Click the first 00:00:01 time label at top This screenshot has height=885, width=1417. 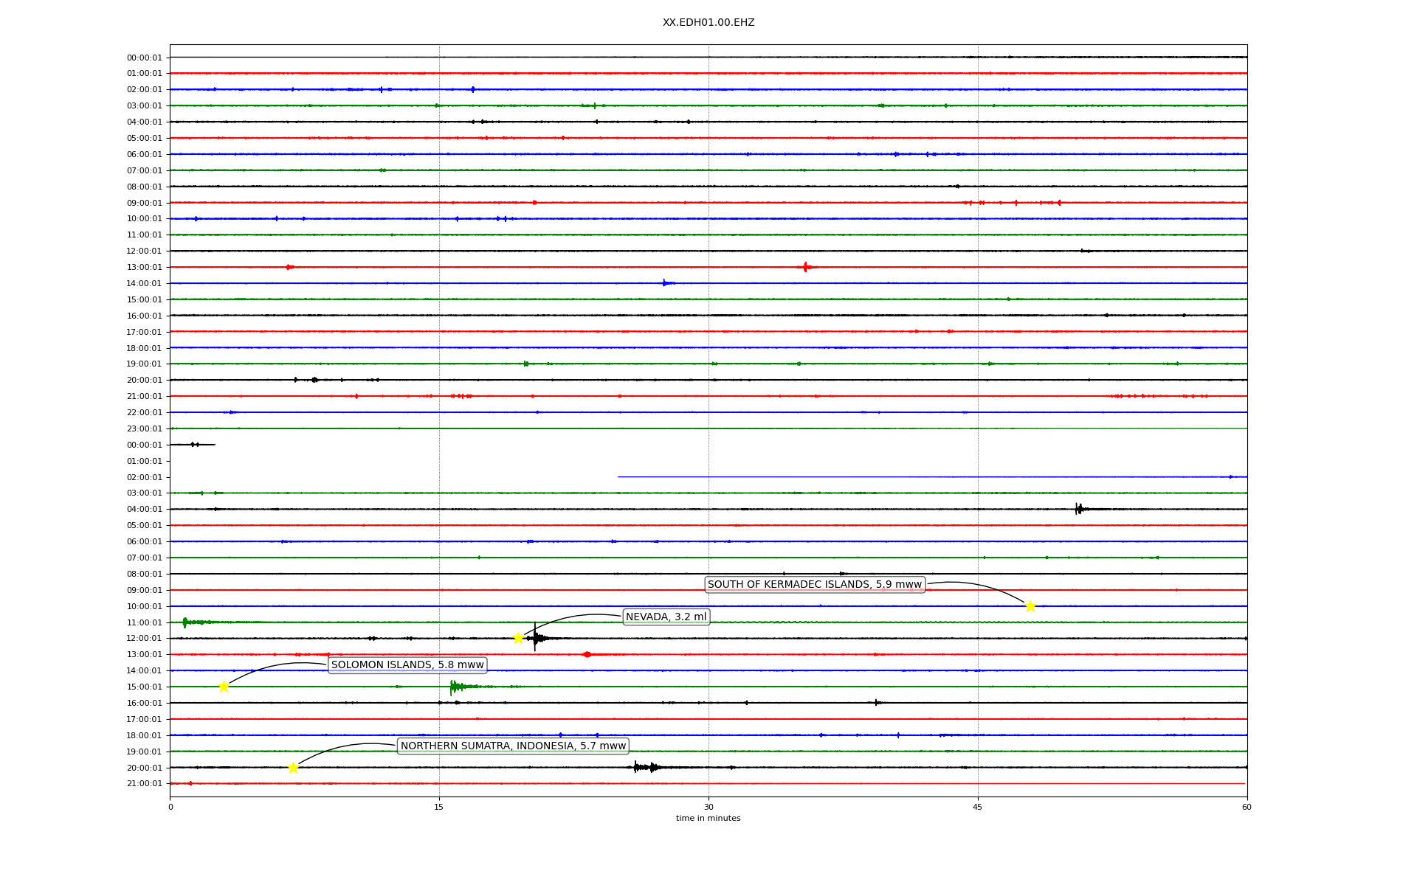(144, 58)
